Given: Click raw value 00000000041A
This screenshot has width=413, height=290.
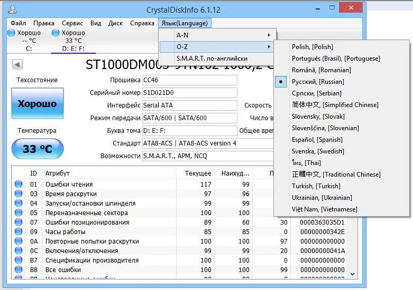Looking at the screenshot, I should pos(322,250).
